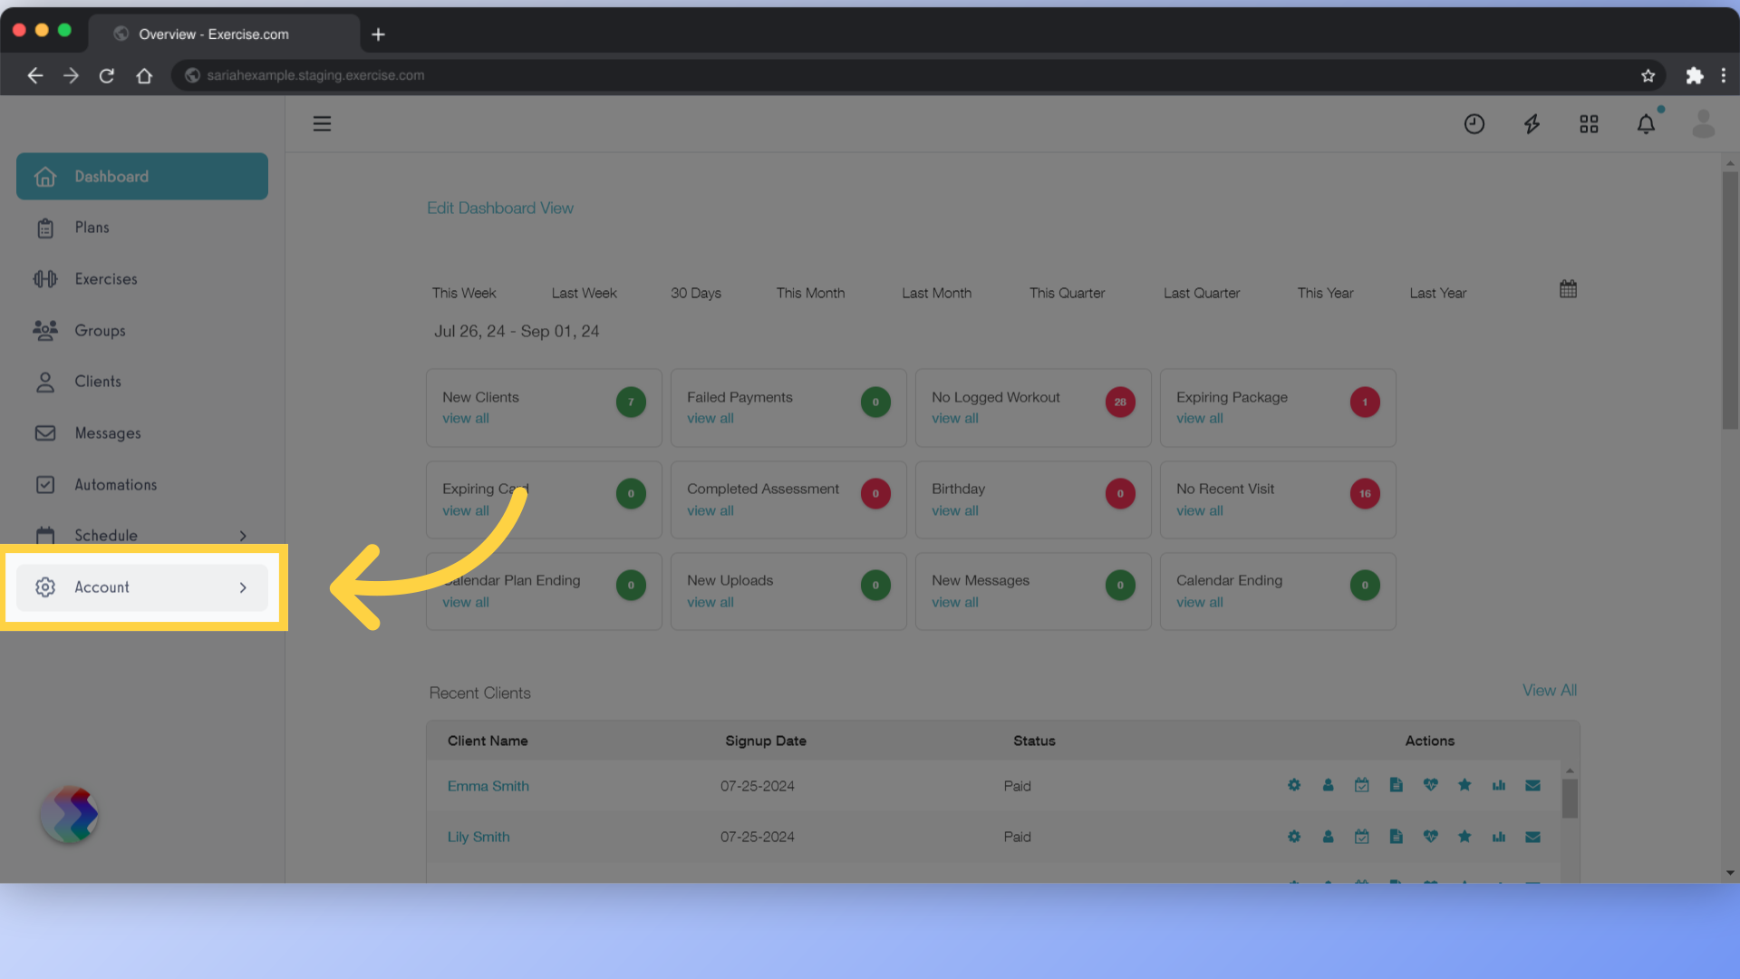Open the grid apps icon in header
Image resolution: width=1740 pixels, height=979 pixels.
pyautogui.click(x=1589, y=124)
